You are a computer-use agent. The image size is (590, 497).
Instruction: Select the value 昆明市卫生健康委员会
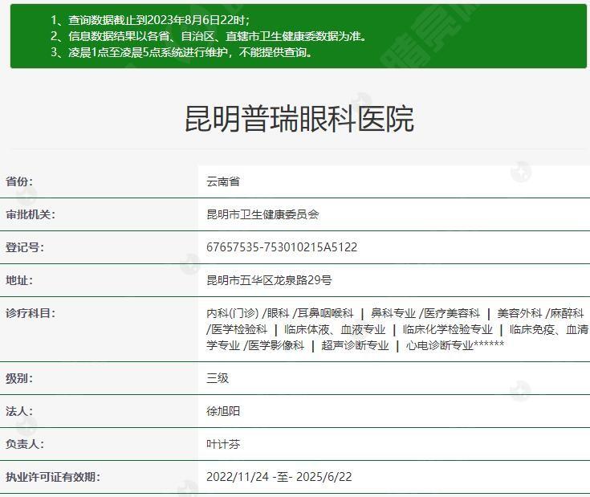coord(262,214)
